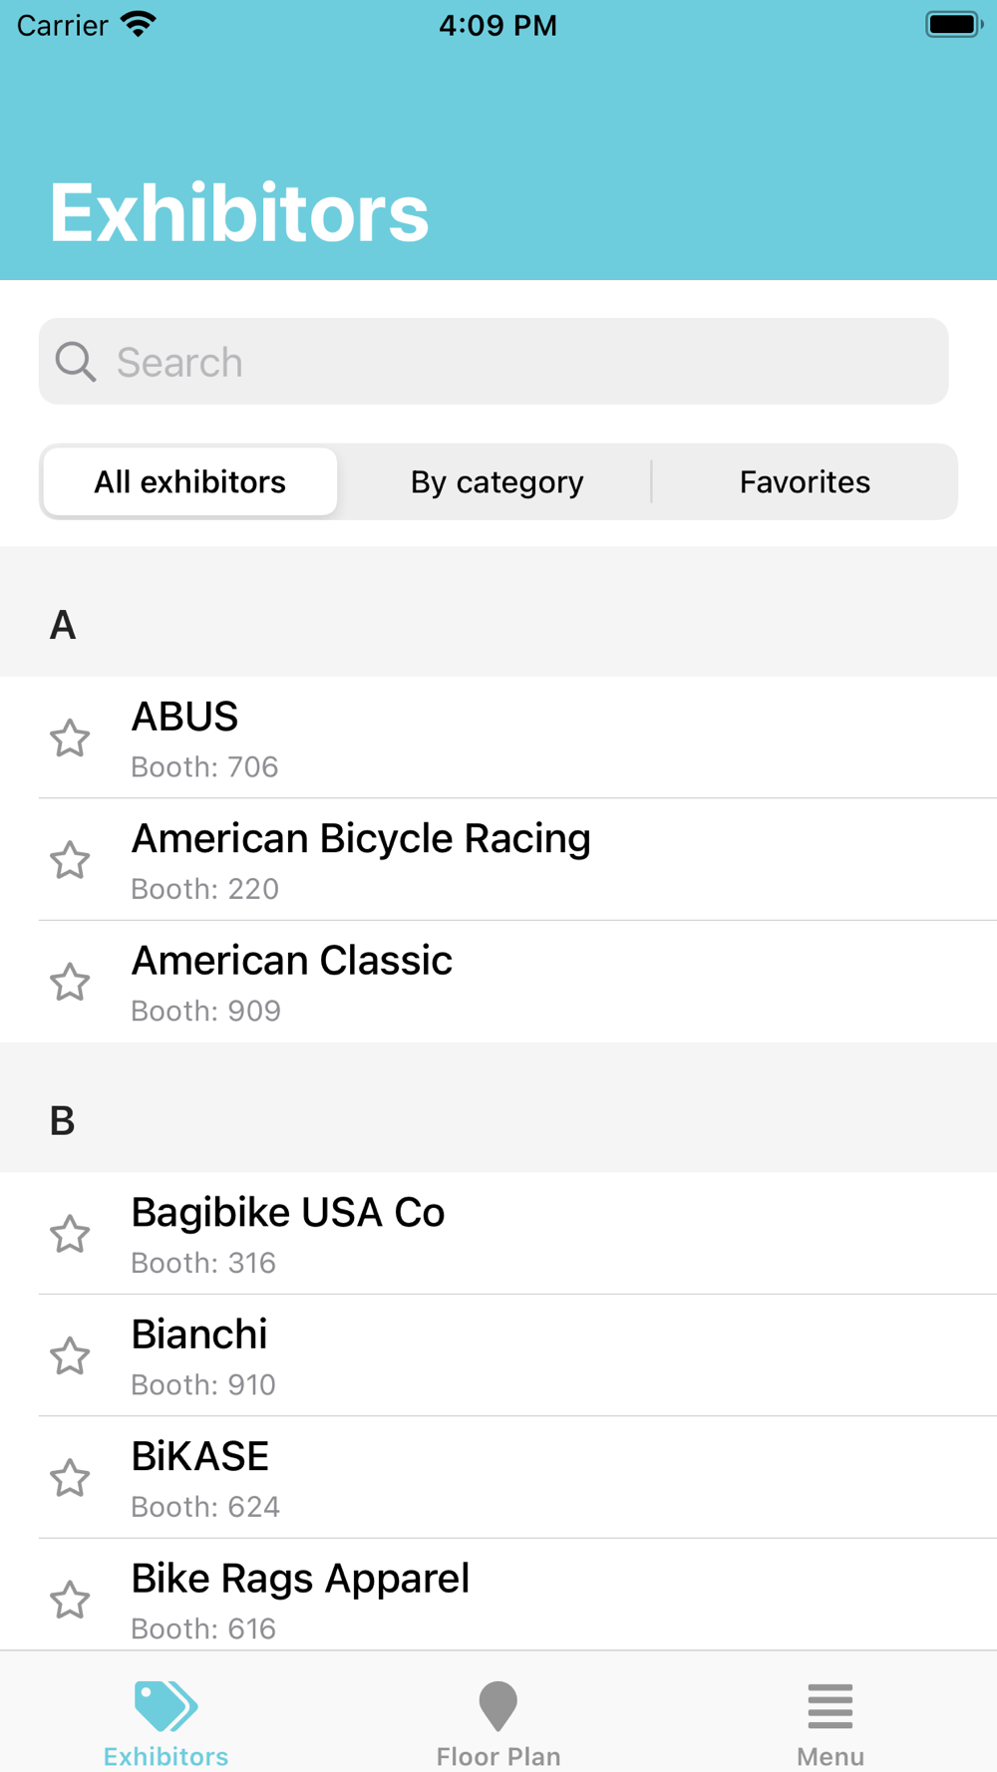
Task: Select the All exhibitors segment
Action: (190, 482)
